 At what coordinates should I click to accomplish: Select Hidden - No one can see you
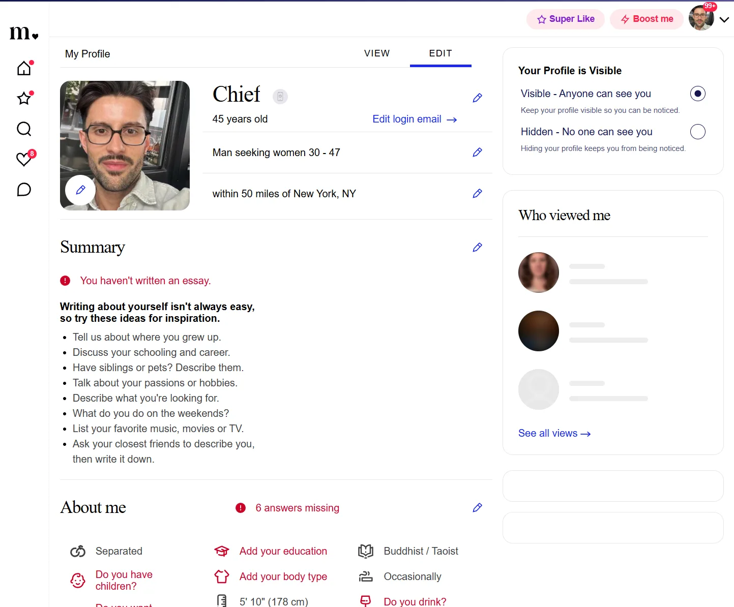(698, 132)
